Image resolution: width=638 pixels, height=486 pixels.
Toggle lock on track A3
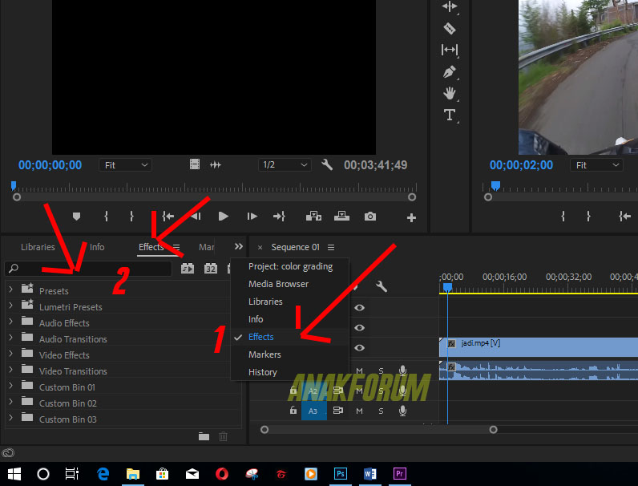(293, 410)
